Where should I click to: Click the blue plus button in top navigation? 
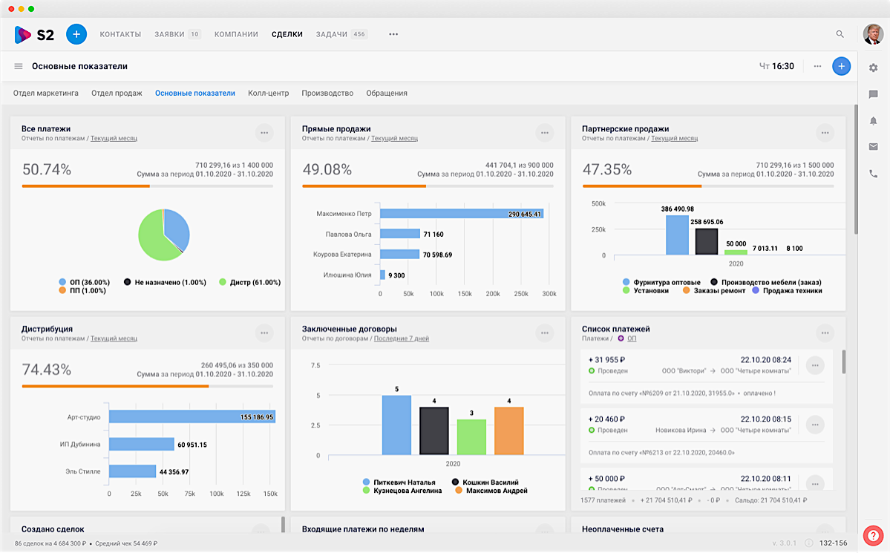pyautogui.click(x=76, y=34)
